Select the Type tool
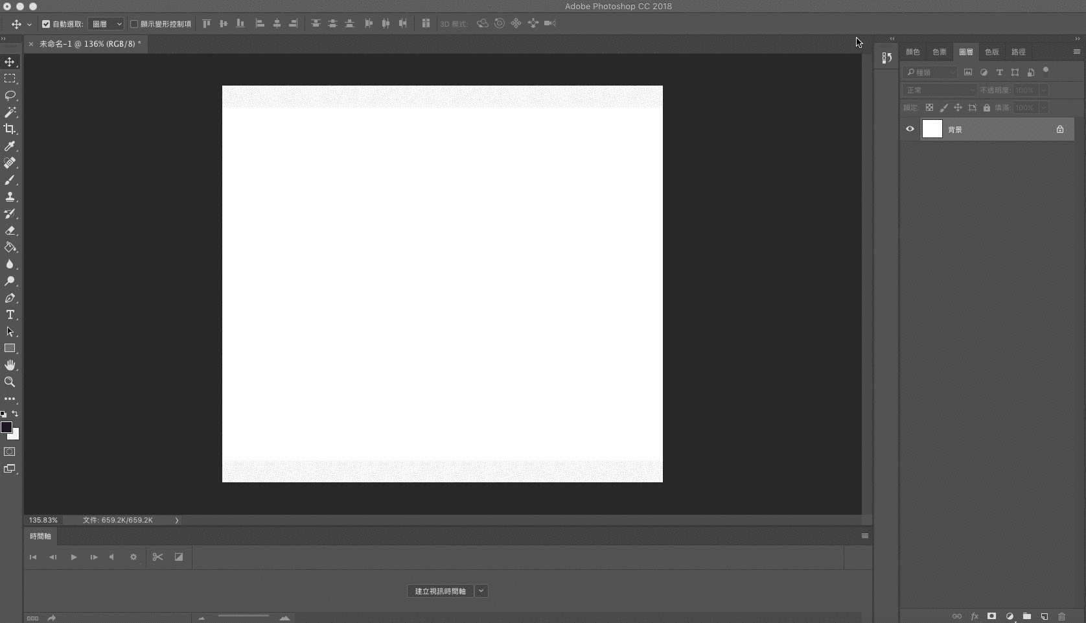Screen dimensions: 1086x623 tap(10, 314)
